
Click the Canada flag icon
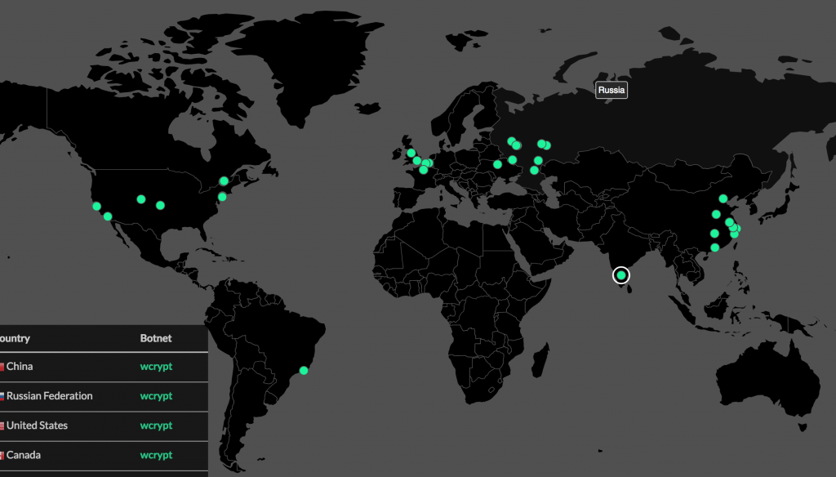[x=2, y=455]
